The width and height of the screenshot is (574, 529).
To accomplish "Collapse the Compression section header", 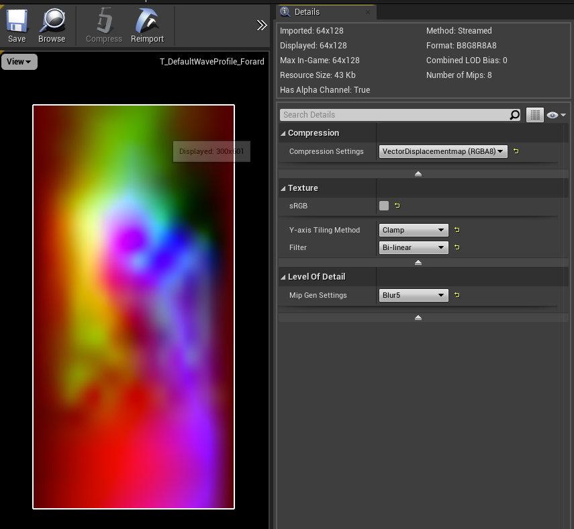I will (313, 133).
